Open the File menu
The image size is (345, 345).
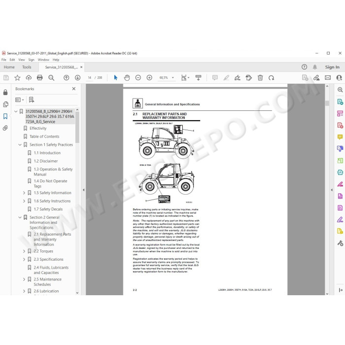(4, 60)
